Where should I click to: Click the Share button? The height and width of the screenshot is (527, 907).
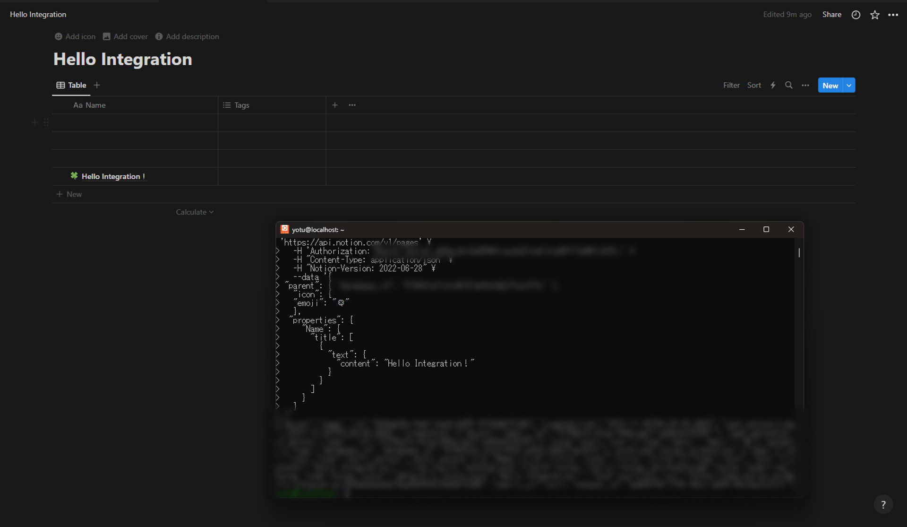pyautogui.click(x=832, y=15)
